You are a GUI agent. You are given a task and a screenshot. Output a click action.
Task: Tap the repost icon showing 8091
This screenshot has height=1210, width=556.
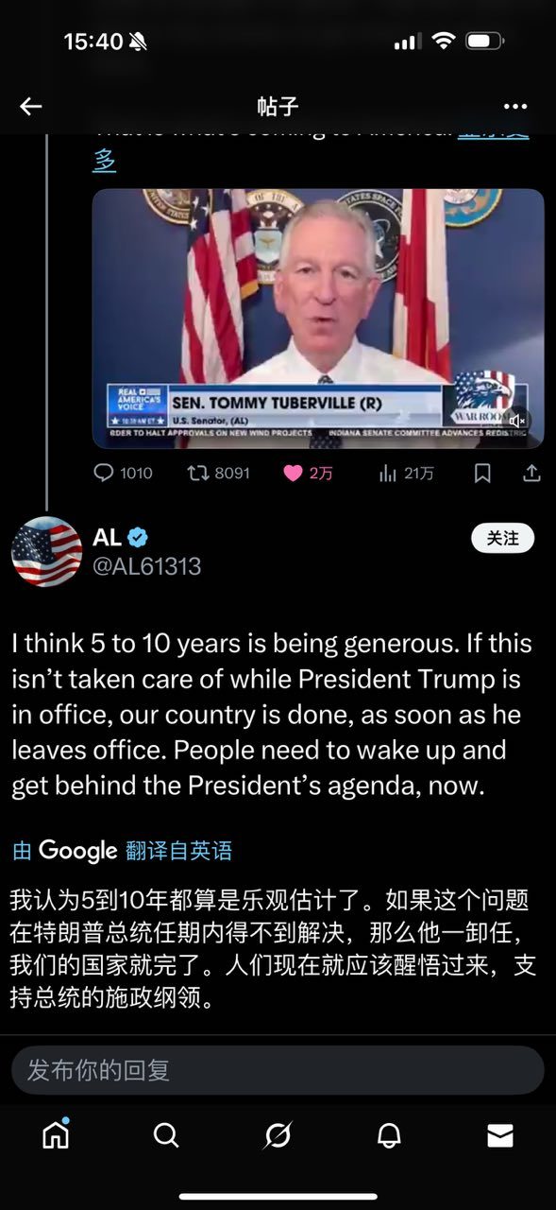[218, 473]
